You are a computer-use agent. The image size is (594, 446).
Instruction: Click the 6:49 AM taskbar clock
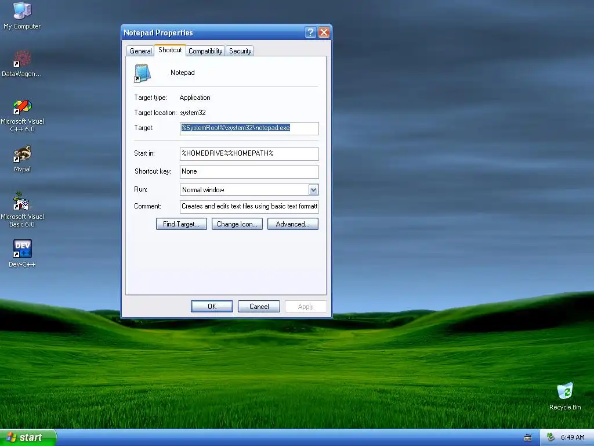click(x=573, y=437)
